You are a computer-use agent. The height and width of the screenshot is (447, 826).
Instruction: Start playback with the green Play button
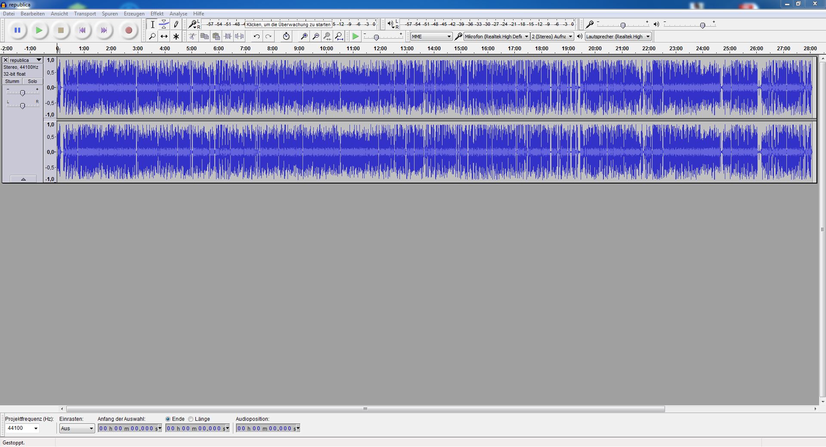[x=39, y=31]
